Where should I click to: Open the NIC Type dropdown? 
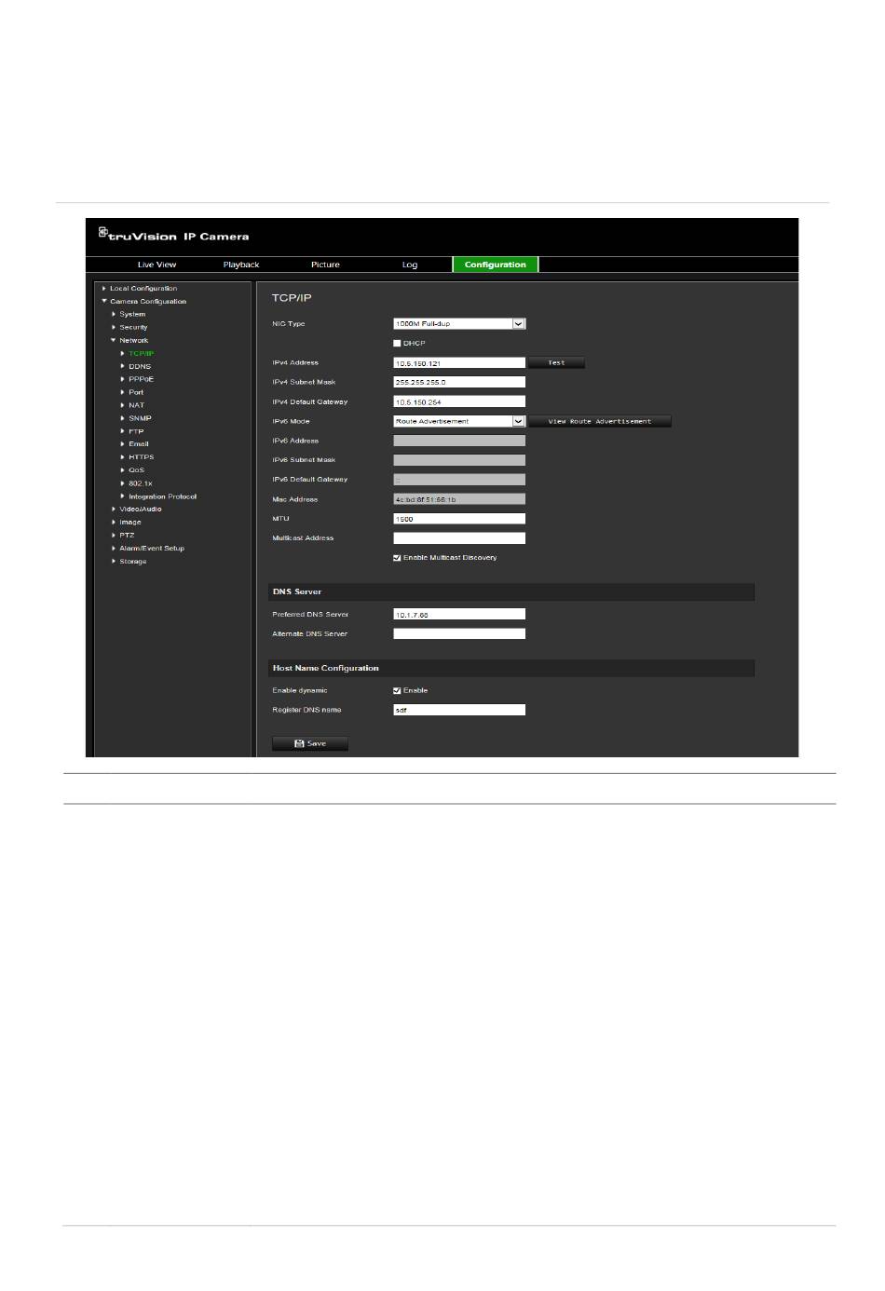[459, 324]
